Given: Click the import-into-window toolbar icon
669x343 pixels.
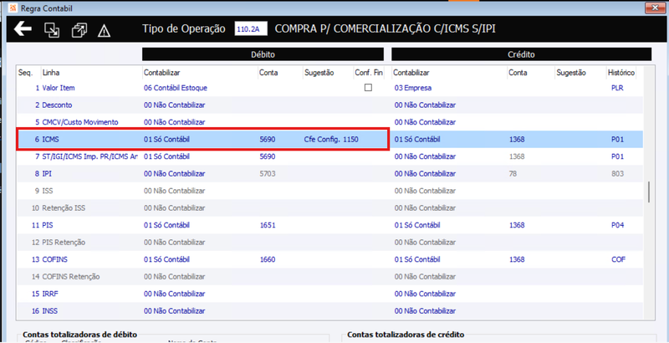Looking at the screenshot, I should [52, 30].
